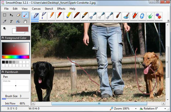
Task: Select the Eraser tool
Action: click(x=18, y=15)
